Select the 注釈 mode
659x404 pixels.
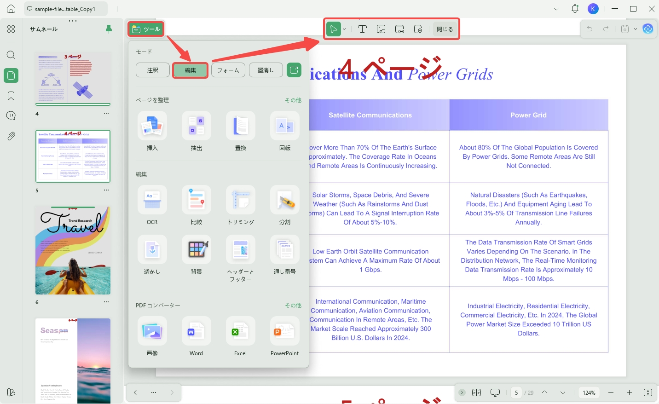click(x=153, y=70)
